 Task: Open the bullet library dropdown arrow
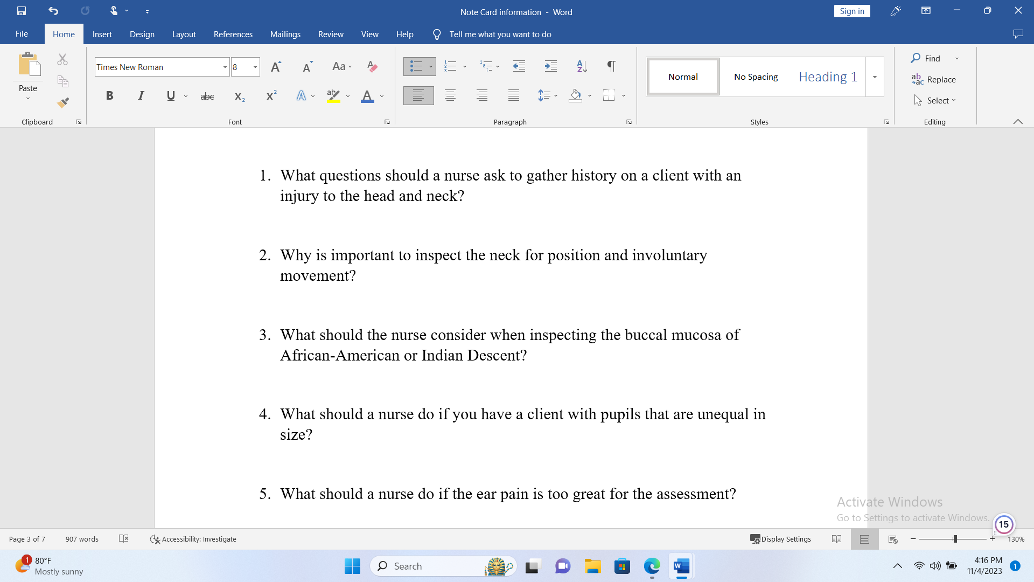[x=431, y=66]
